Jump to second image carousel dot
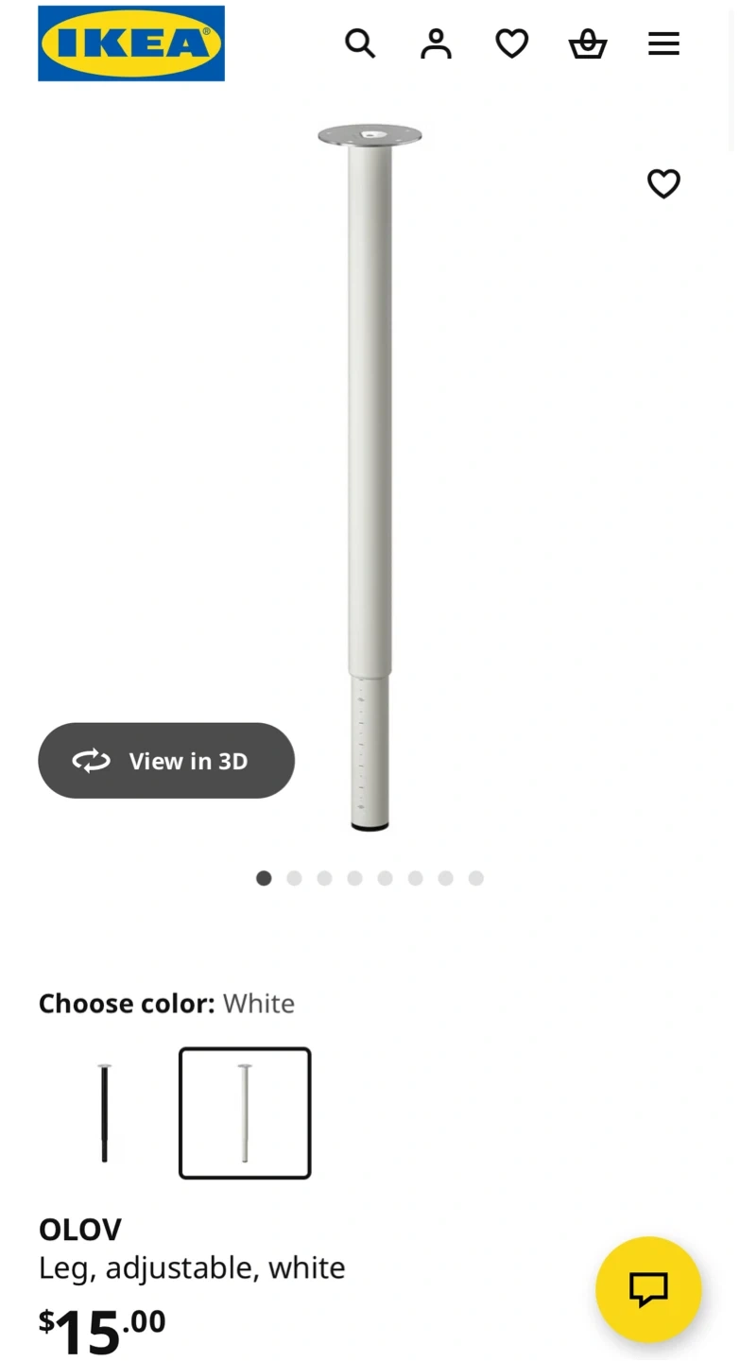This screenshot has width=740, height=1361. pos(294,878)
